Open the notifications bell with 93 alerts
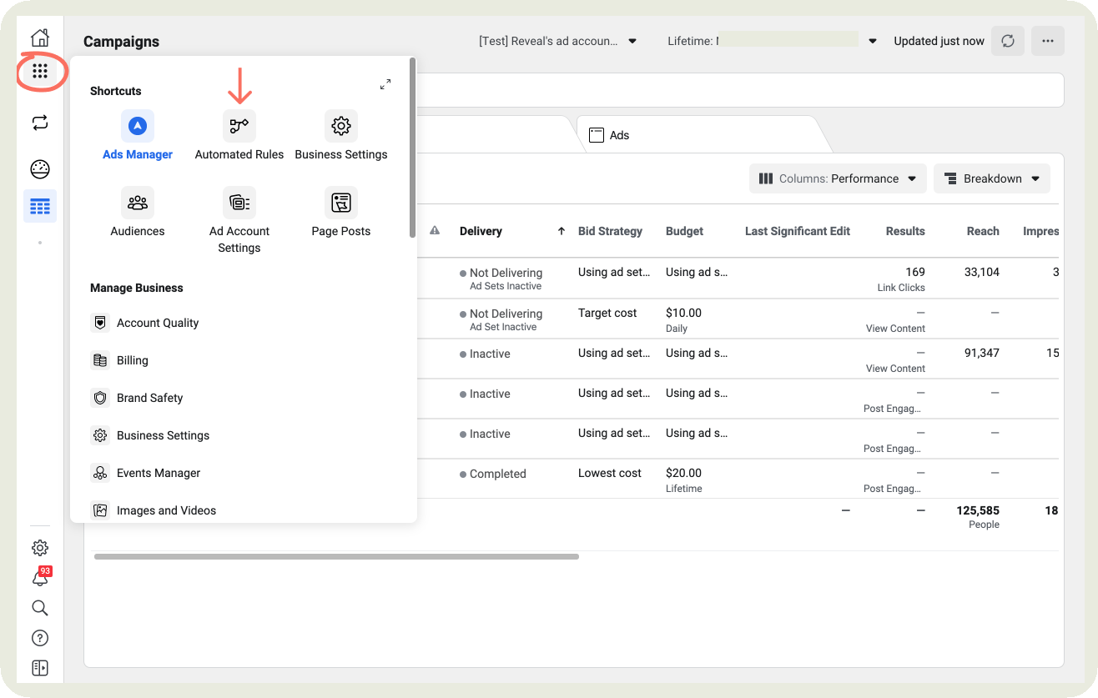 point(39,578)
